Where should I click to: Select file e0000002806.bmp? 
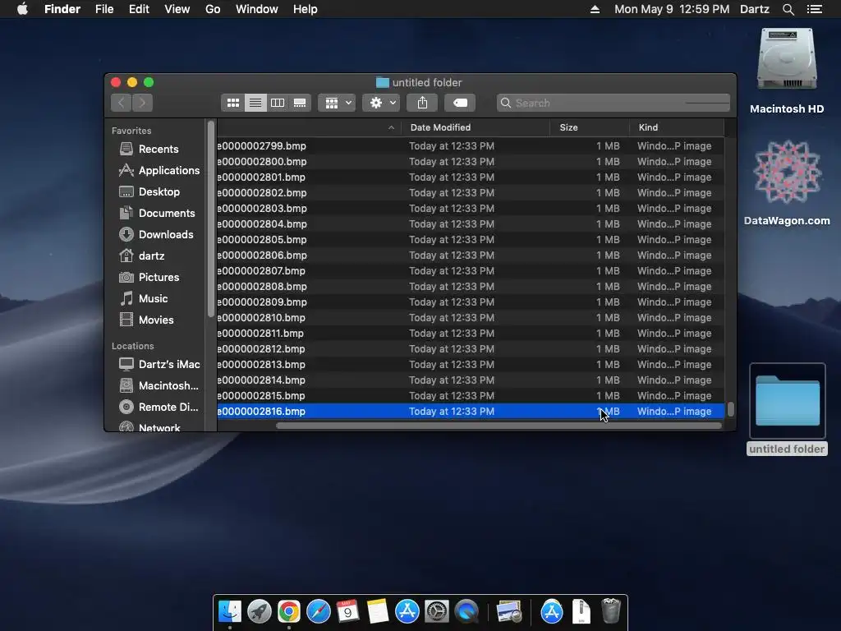tap(471, 255)
